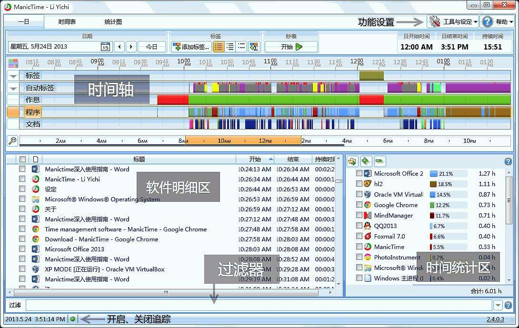Click the QQ2013 penguin icon
This screenshot has height=328, width=519.
tap(368, 226)
